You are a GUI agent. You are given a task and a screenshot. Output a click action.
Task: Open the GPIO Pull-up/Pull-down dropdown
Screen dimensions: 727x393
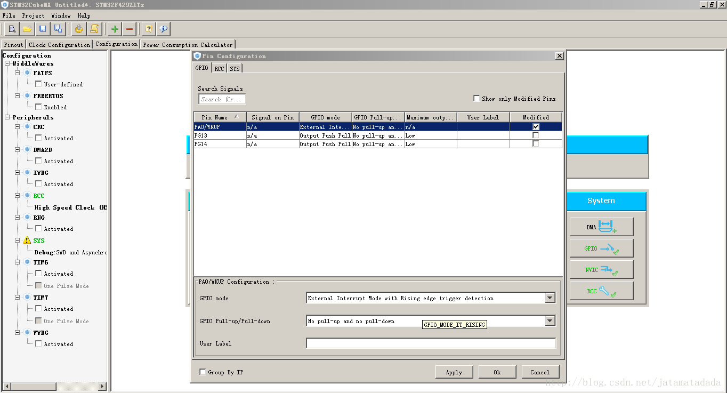point(550,320)
